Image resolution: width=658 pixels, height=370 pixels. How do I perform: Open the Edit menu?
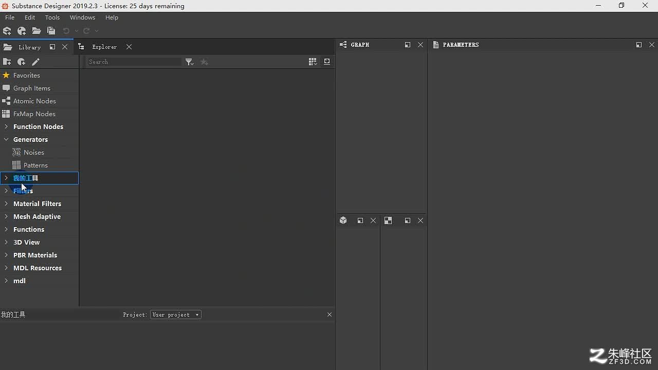click(x=30, y=17)
